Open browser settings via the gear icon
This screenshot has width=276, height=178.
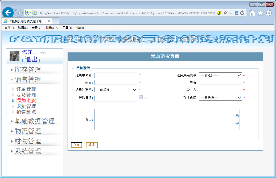click(x=268, y=13)
